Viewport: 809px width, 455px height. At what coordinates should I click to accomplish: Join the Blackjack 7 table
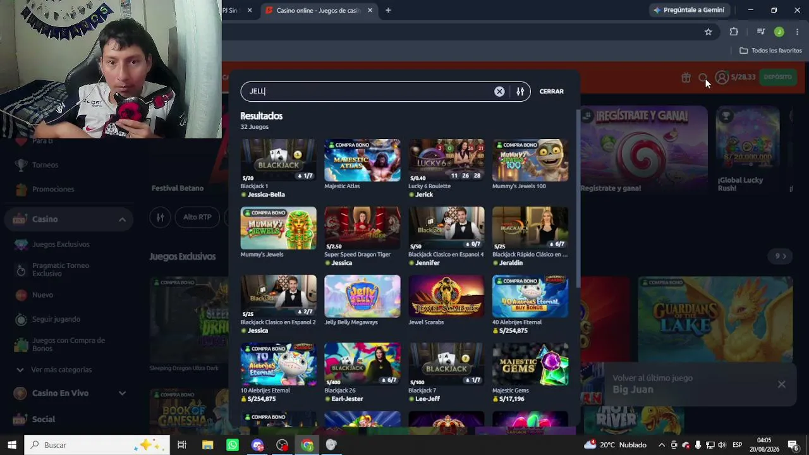pyautogui.click(x=446, y=364)
